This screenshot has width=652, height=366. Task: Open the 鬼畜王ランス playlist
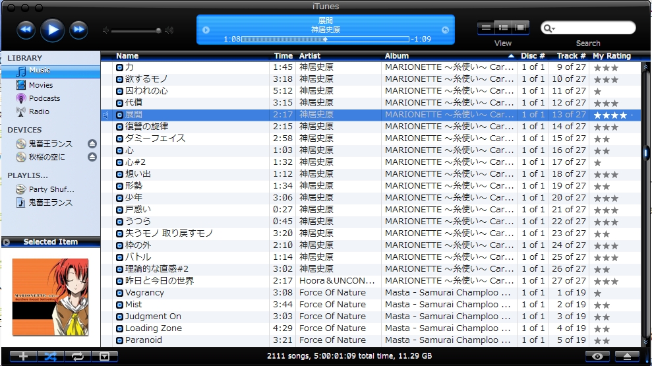51,202
